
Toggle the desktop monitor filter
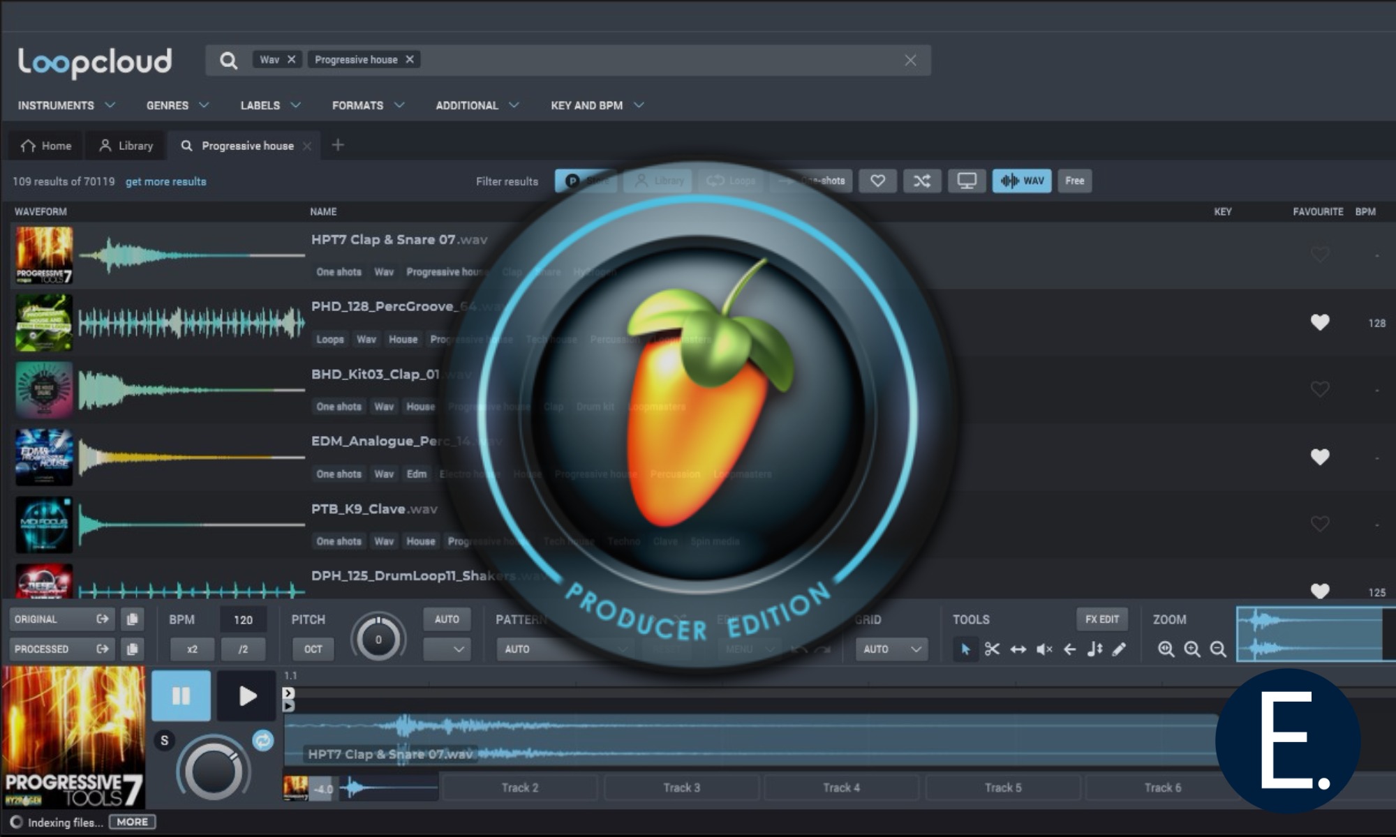(967, 181)
